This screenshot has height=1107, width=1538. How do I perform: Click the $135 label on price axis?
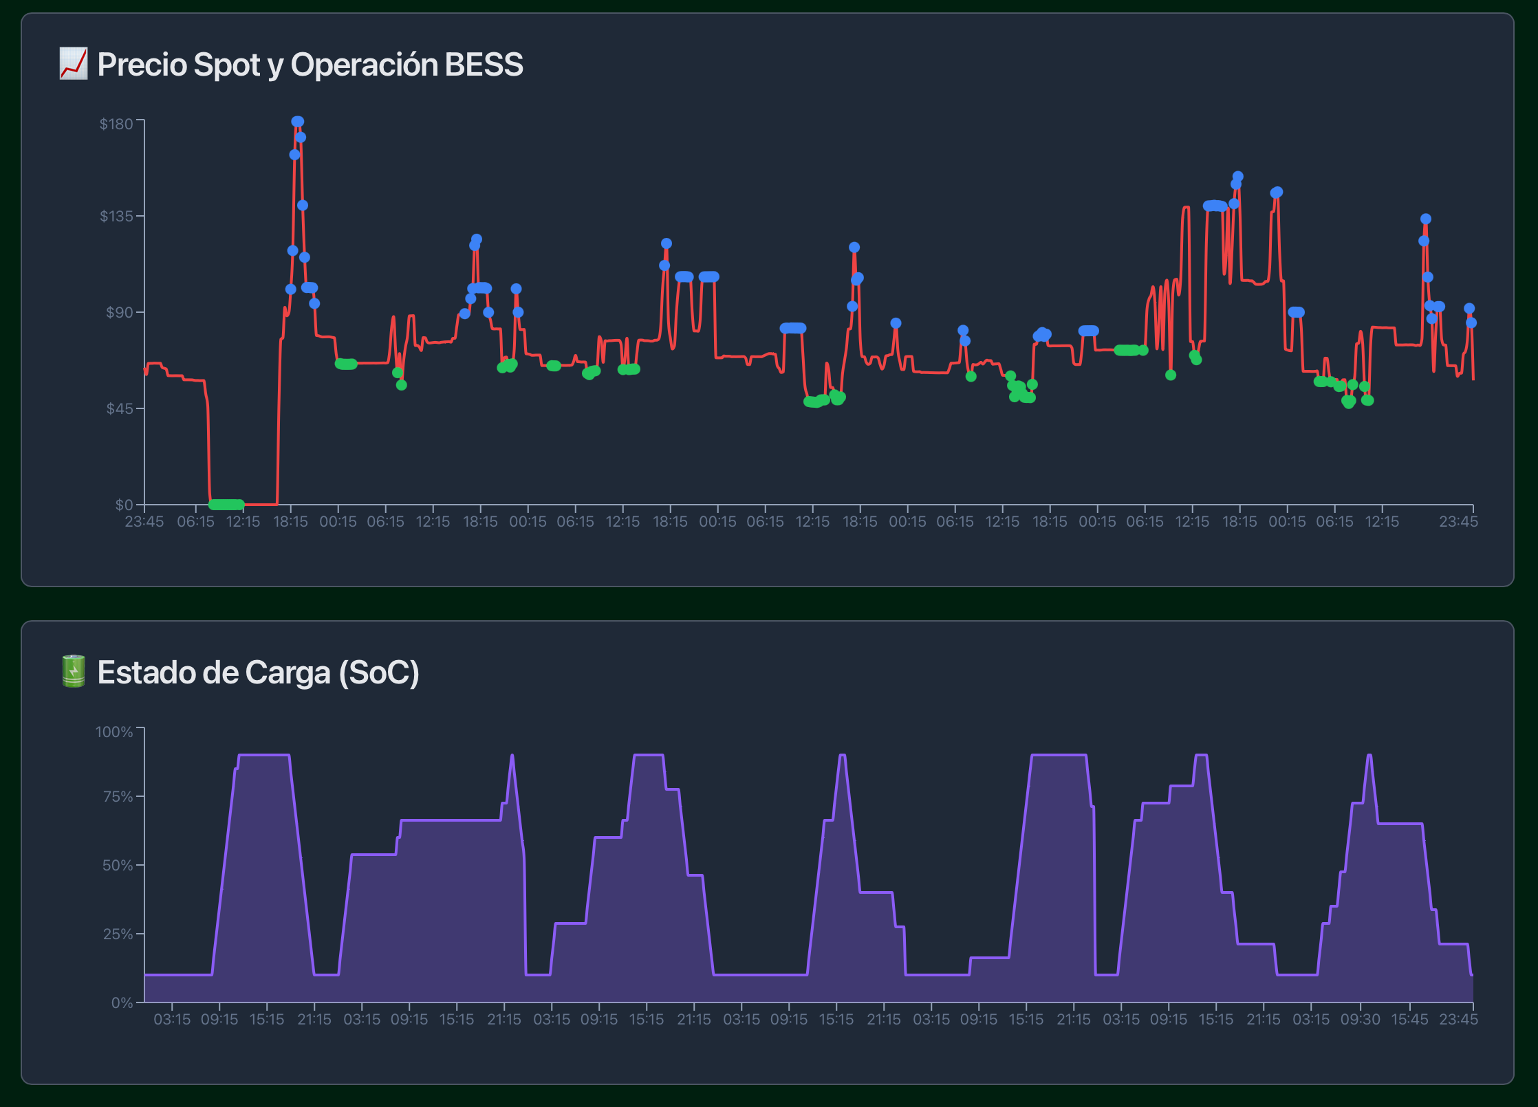point(116,217)
